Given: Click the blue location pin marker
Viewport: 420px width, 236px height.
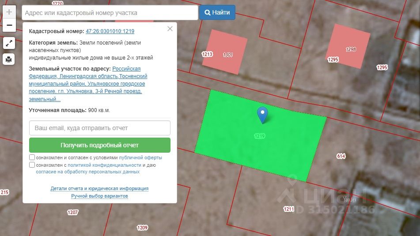Looking at the screenshot, I should click(262, 115).
